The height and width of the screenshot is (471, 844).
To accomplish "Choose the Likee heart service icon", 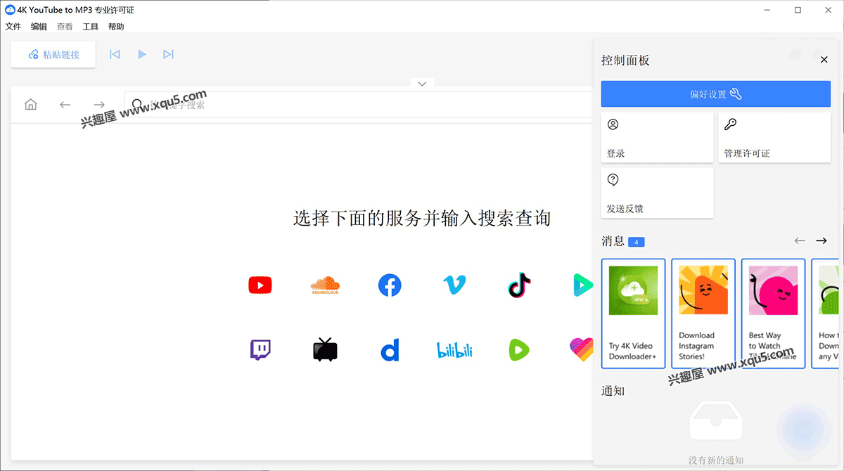I will click(582, 348).
